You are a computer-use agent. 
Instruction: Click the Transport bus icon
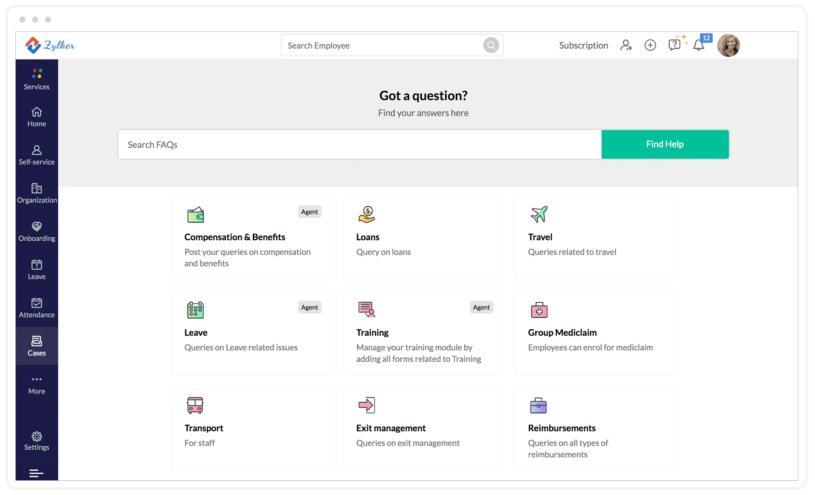coord(195,406)
